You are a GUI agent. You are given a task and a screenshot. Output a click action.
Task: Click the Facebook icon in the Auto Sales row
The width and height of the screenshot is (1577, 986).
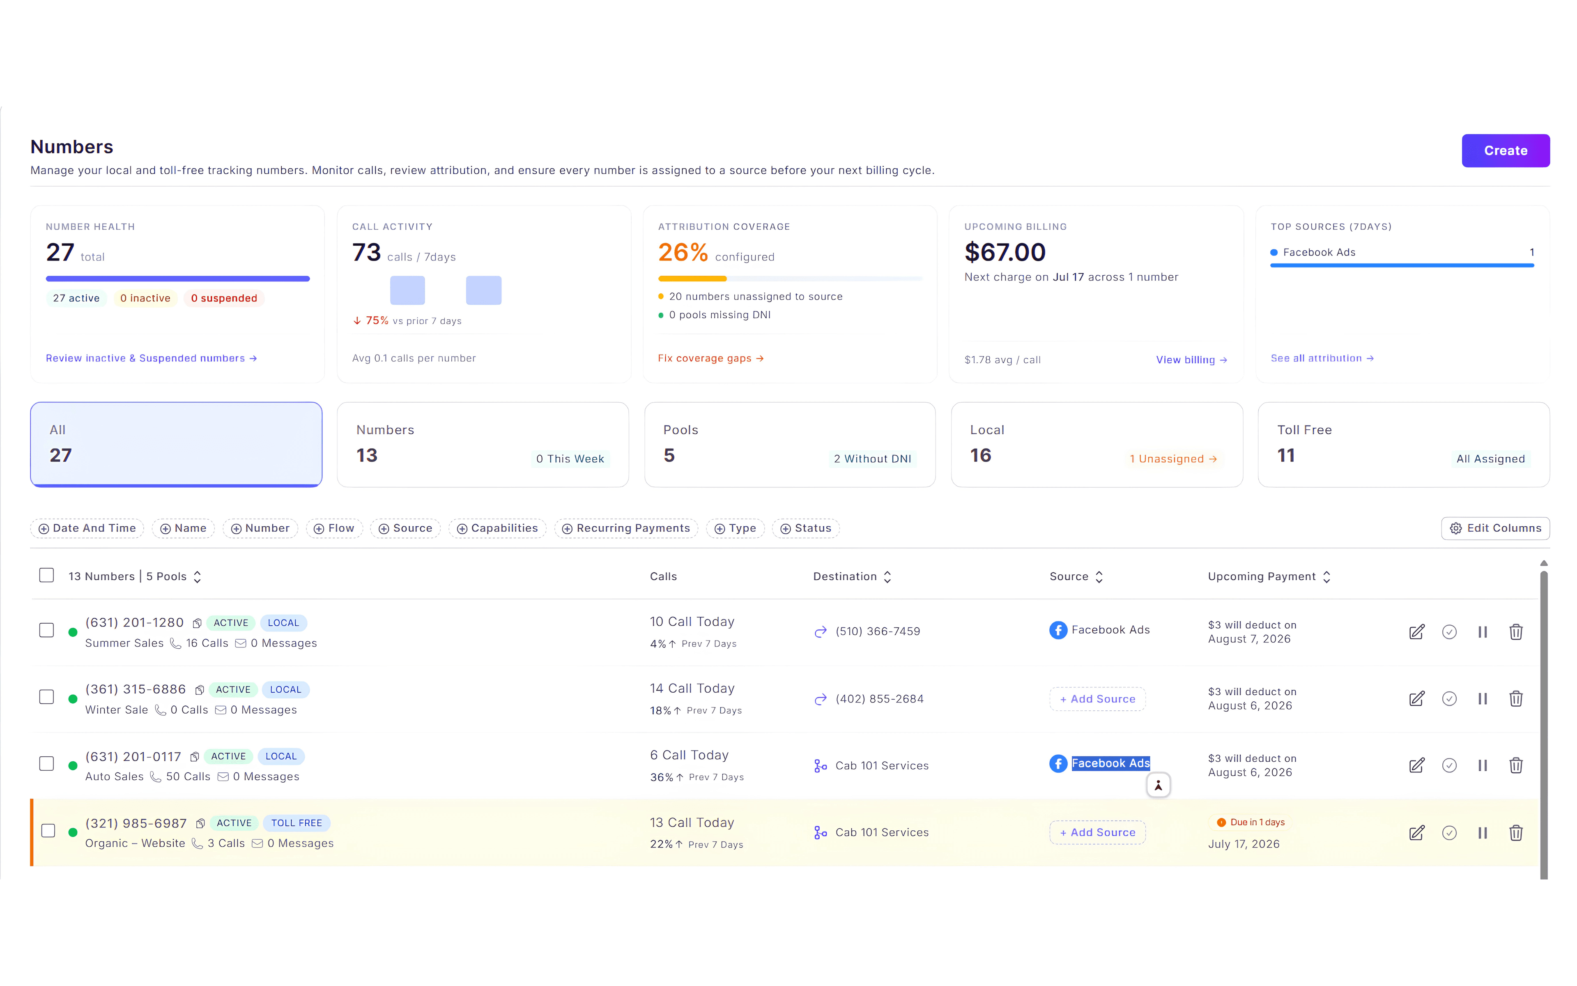pos(1057,763)
